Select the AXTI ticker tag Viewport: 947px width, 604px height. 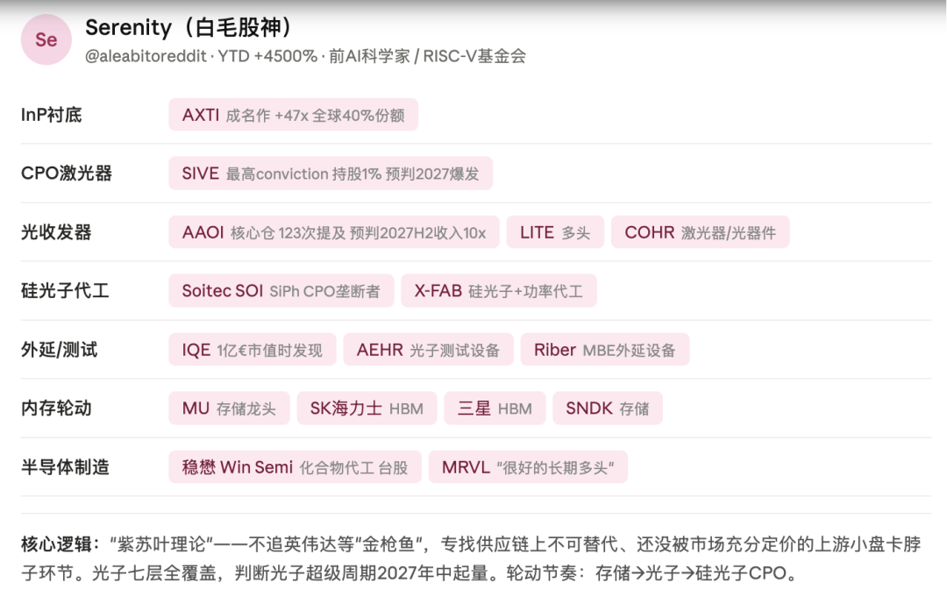(294, 115)
